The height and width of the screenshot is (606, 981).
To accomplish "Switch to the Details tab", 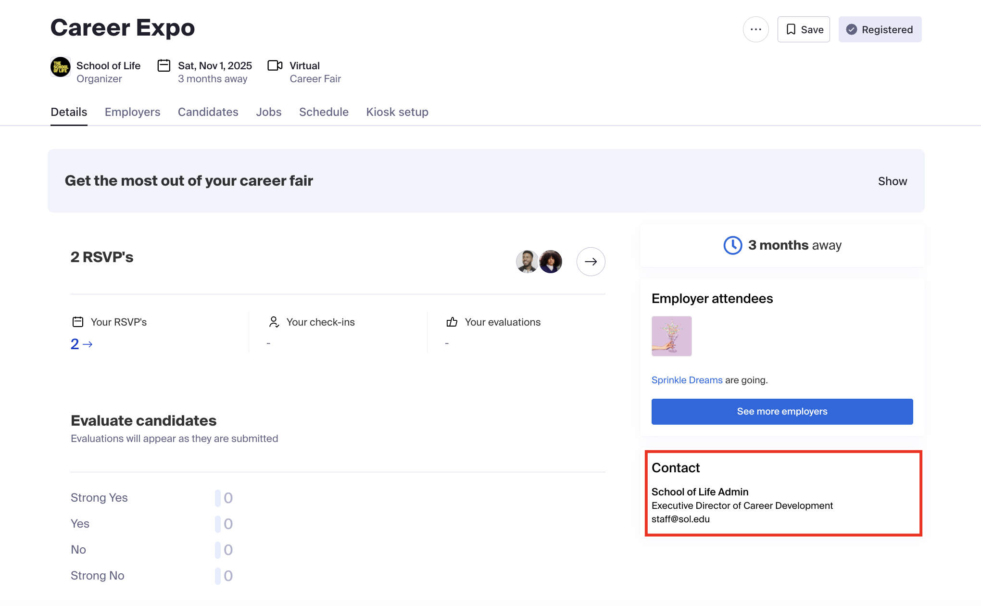I will pos(69,112).
